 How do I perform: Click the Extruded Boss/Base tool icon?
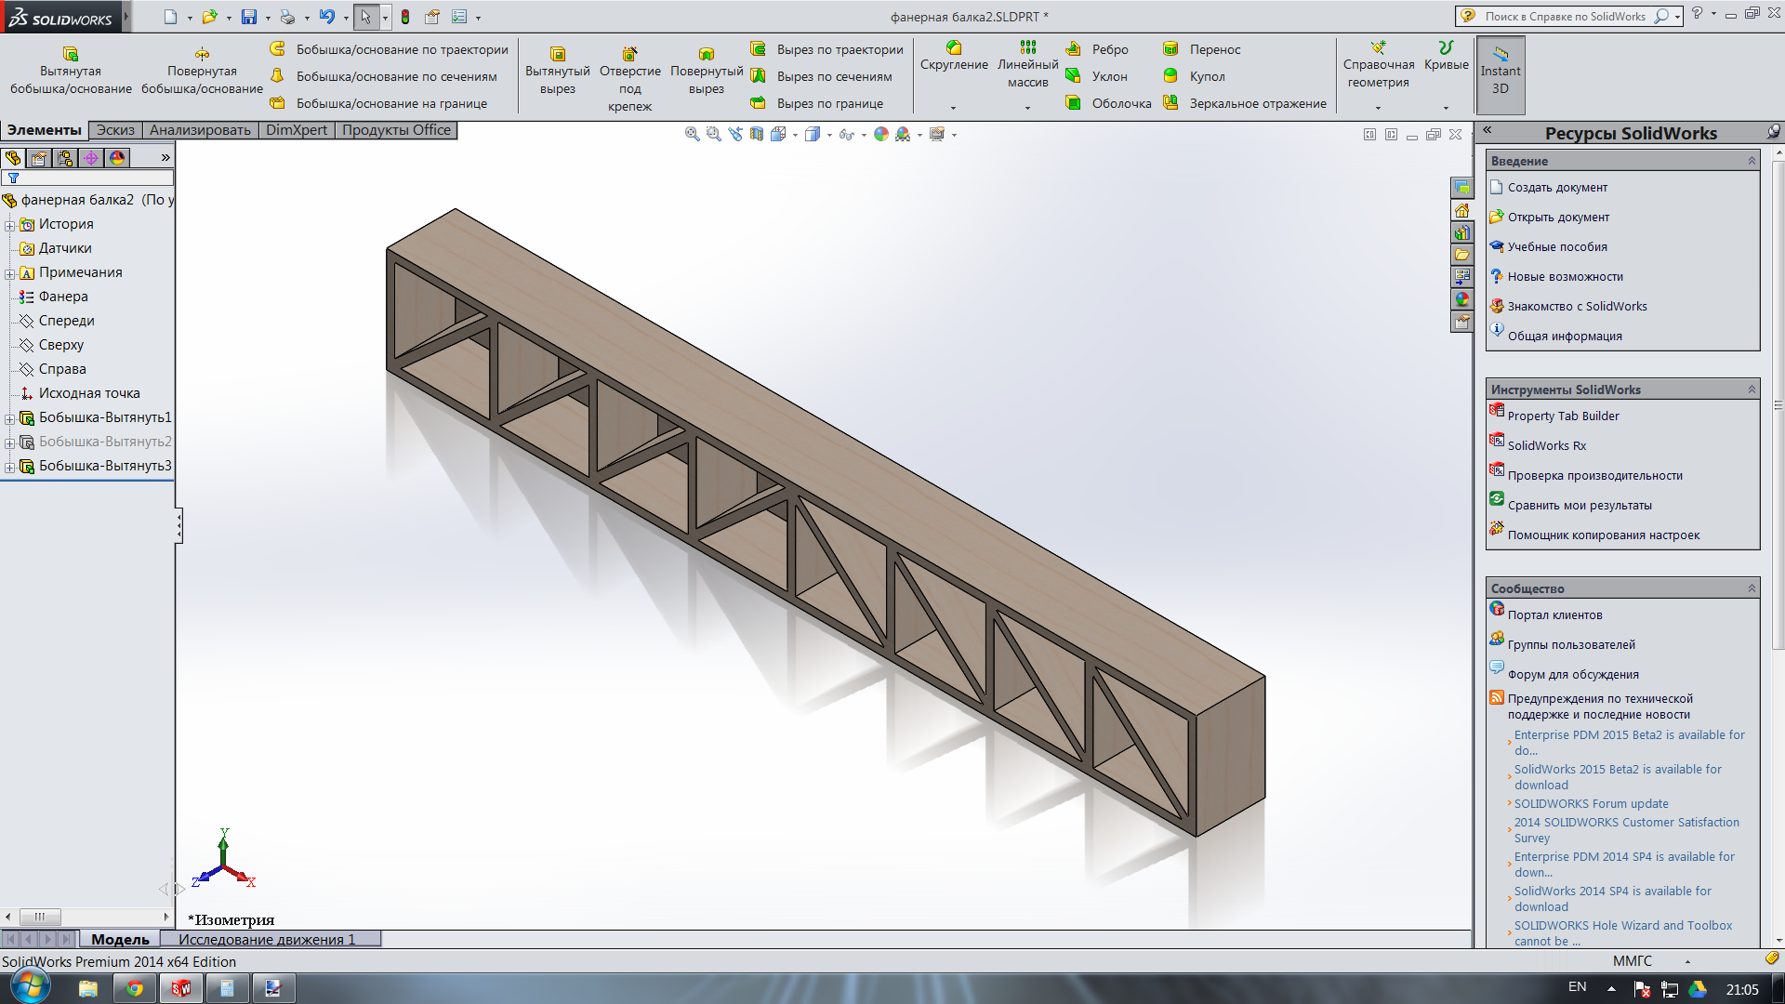point(71,54)
